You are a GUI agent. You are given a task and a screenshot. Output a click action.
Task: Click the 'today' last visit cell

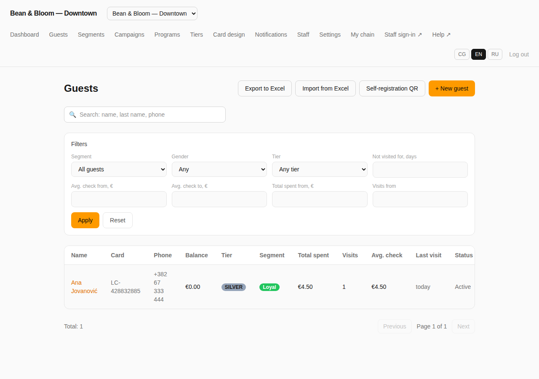tap(423, 287)
